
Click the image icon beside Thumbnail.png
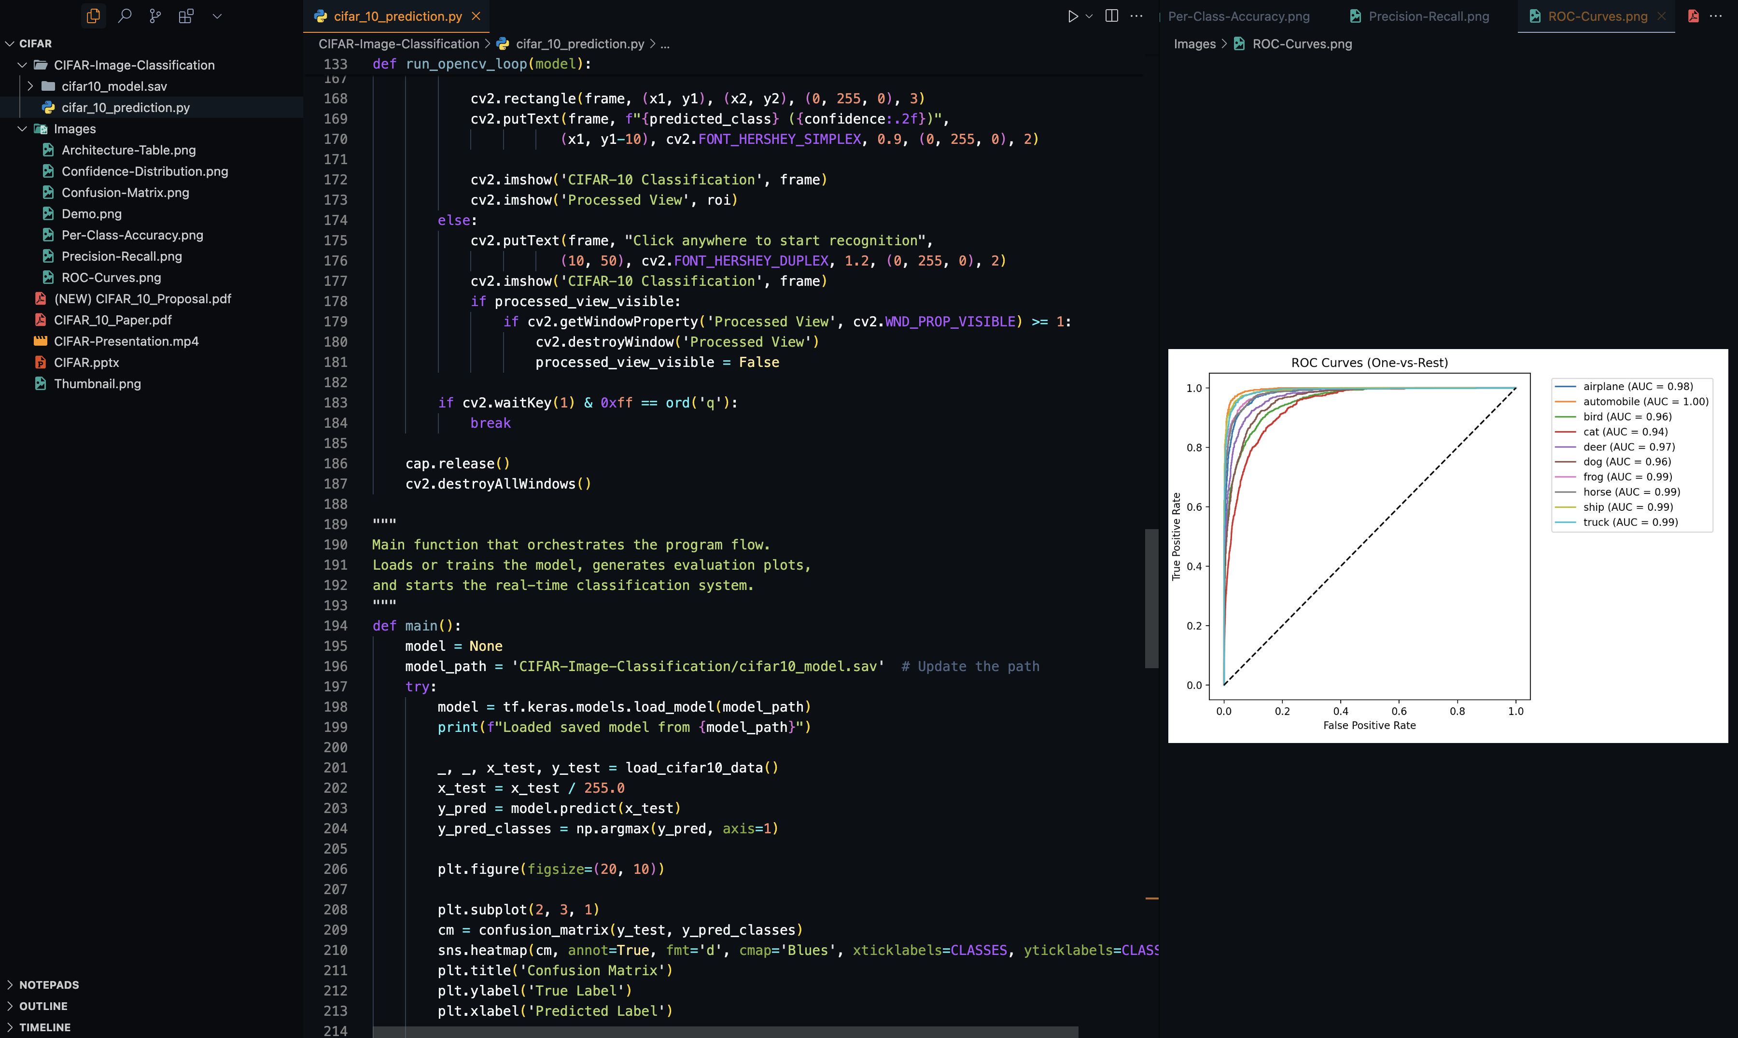(x=41, y=383)
